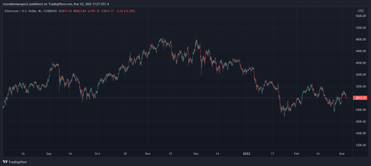
Task: Click the low value L2791.33
Action: coord(94,11)
